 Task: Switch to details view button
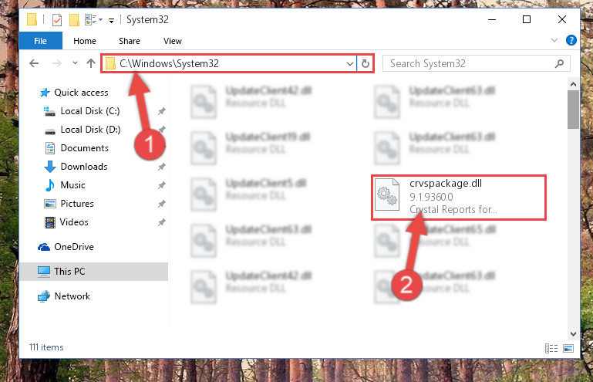(551, 348)
